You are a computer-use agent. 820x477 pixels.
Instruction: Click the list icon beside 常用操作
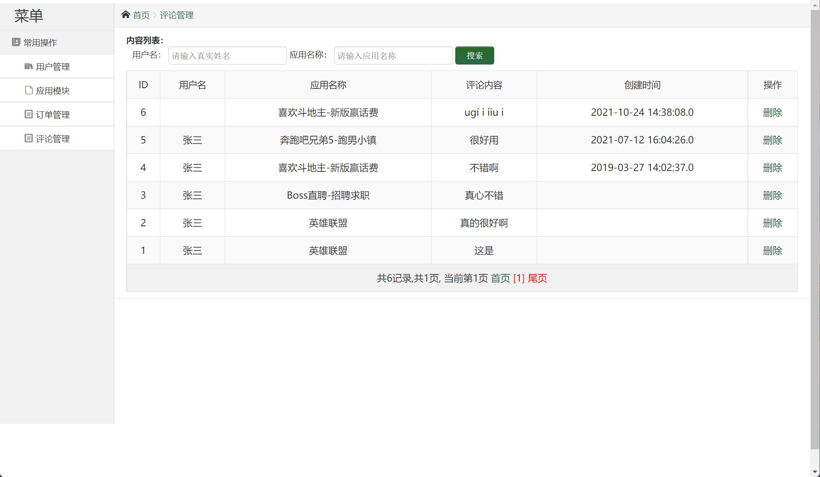pos(15,42)
